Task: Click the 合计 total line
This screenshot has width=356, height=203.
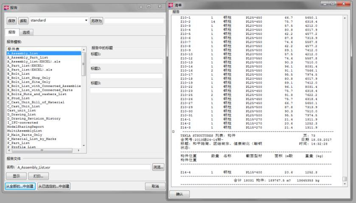Action: (x=277, y=181)
